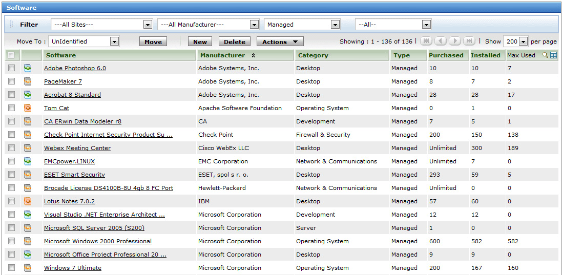The width and height of the screenshot is (562, 275).
Task: Check the Webex Meeting Center row checkbox
Action: click(x=11, y=148)
